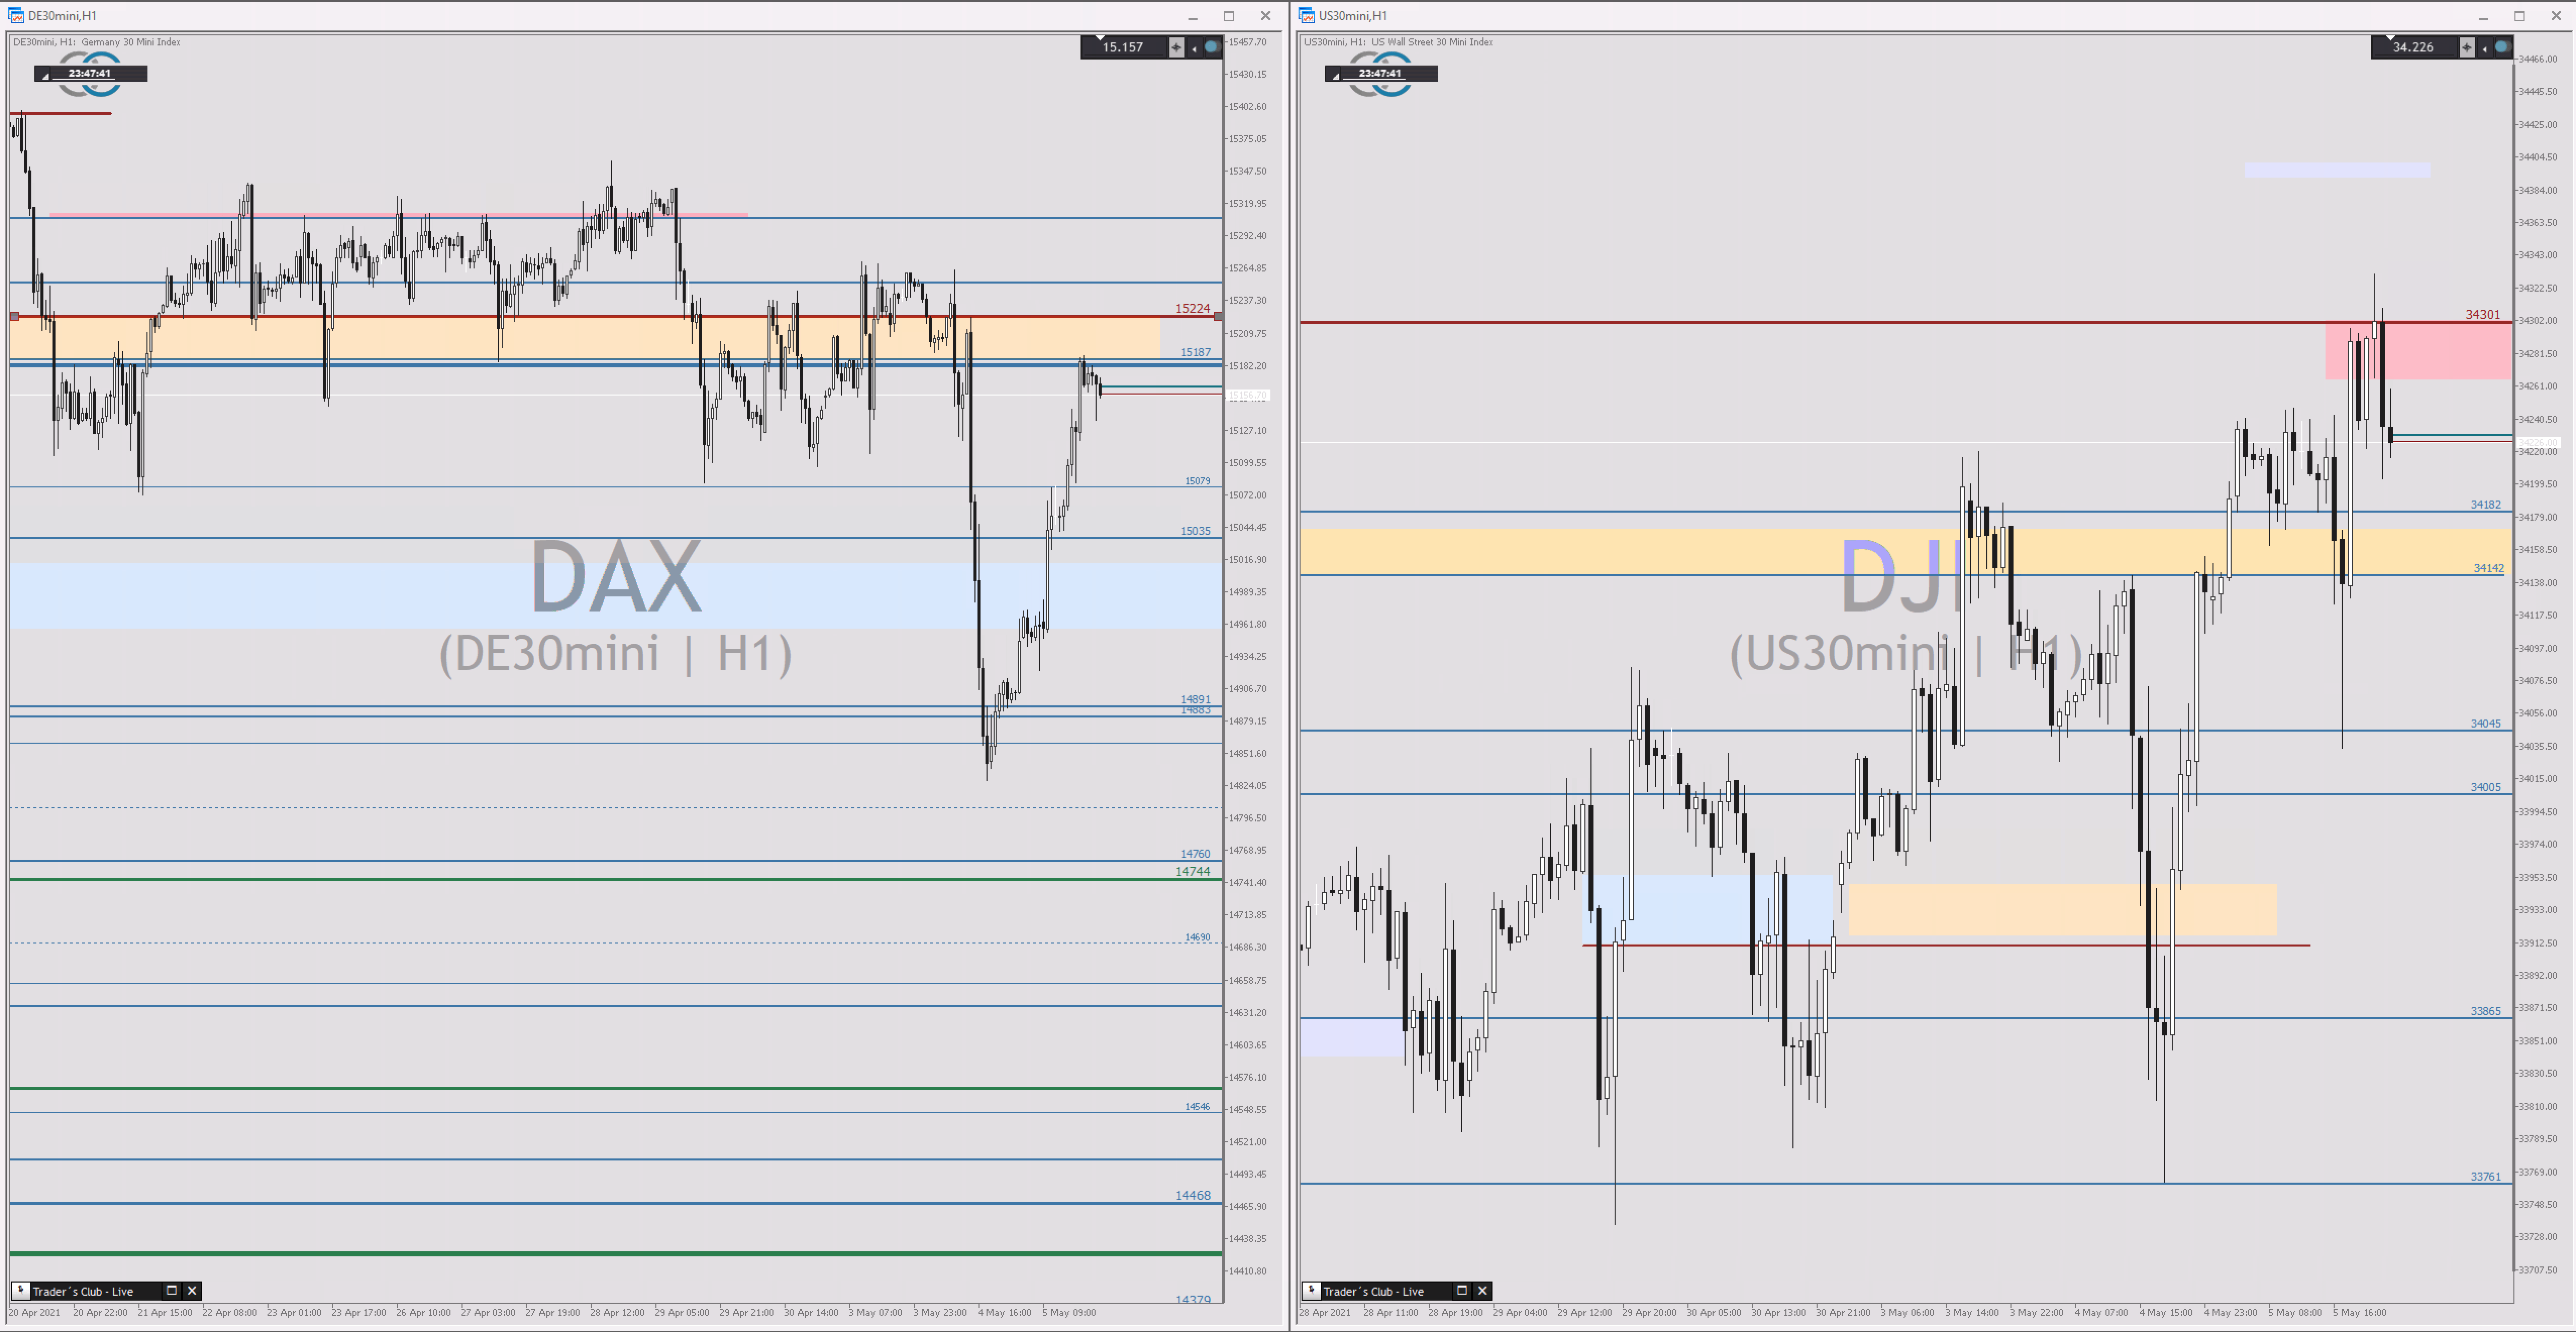The height and width of the screenshot is (1332, 2576).
Task: Maximize Trader's Club - Live panel in DE30mini chart
Action: tap(171, 1290)
